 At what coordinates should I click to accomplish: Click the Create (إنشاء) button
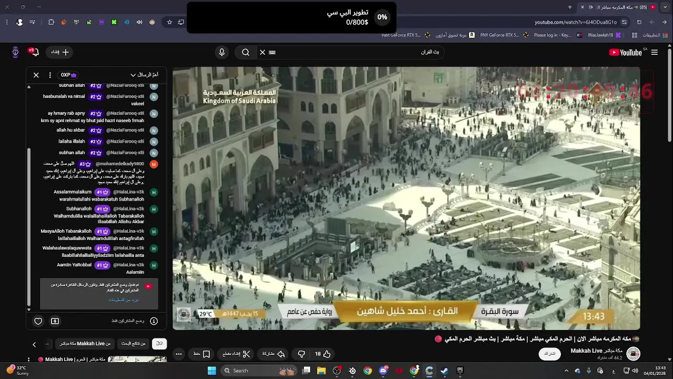tap(60, 52)
